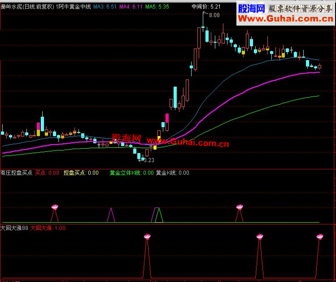Image resolution: width=336 pixels, height=282 pixels.
Task: Click the yellow 控盘买点: 0.00 readout
Action: click(x=81, y=173)
